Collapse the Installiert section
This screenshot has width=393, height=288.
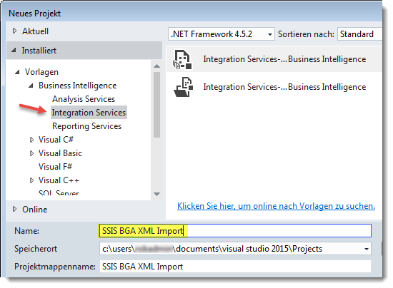[14, 50]
